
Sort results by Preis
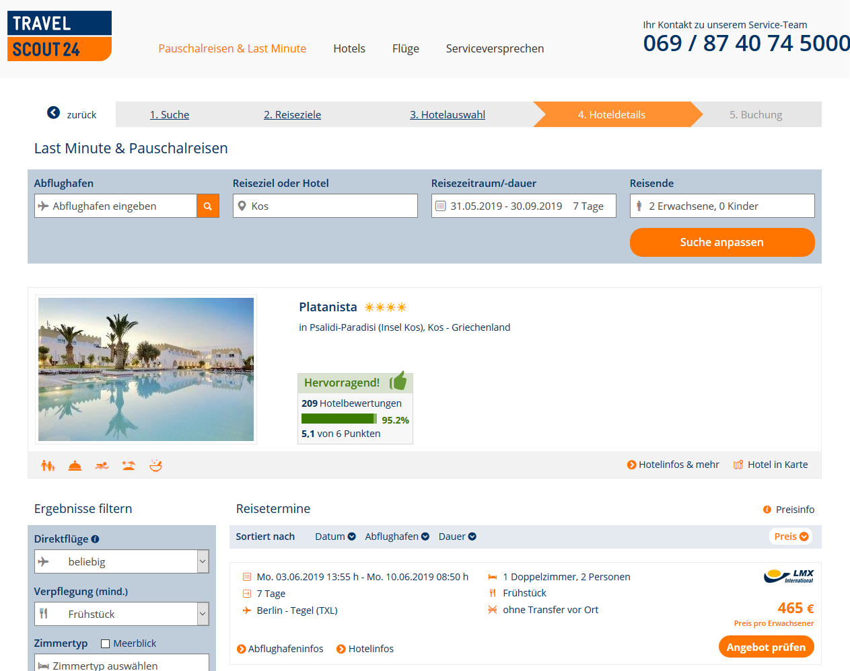point(791,537)
